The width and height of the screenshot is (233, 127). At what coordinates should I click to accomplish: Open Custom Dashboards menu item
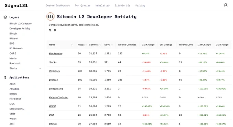tap(58, 5)
